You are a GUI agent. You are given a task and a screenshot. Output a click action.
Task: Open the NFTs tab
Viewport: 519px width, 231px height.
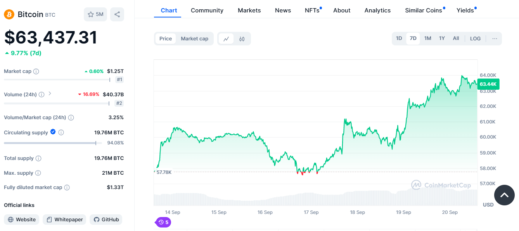click(313, 10)
